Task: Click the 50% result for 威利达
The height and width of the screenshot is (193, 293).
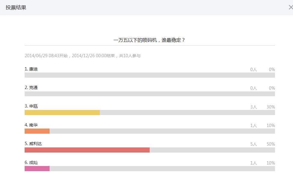Action: point(271,144)
